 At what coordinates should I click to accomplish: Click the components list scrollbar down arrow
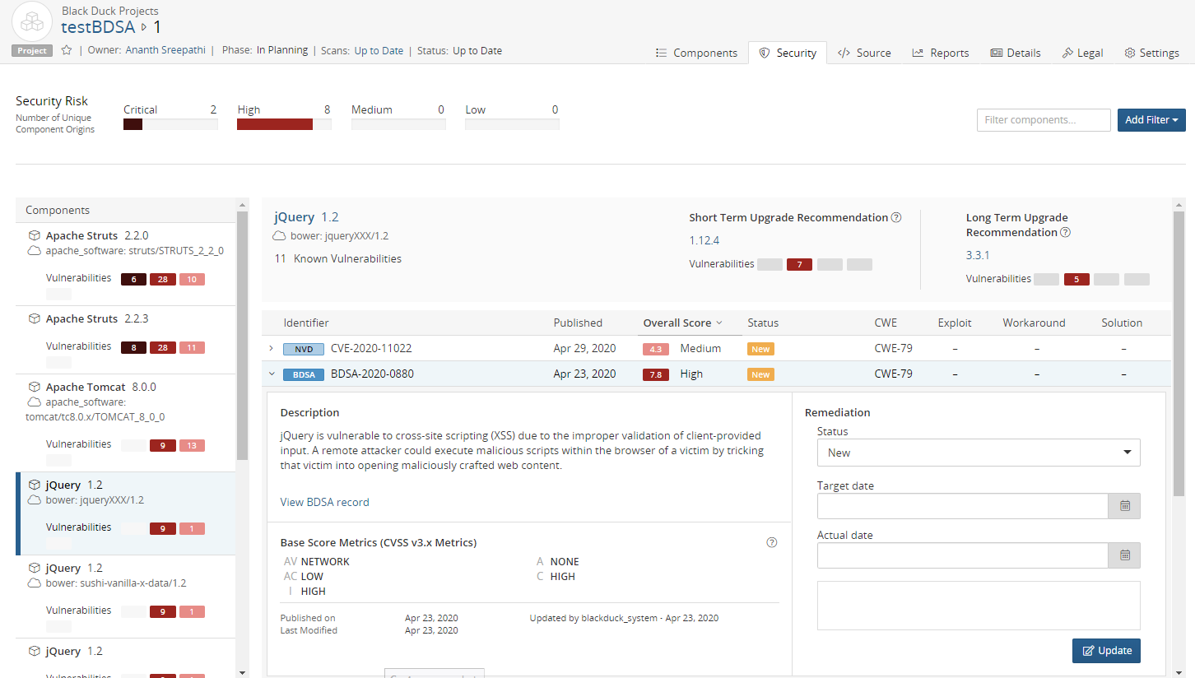click(242, 672)
